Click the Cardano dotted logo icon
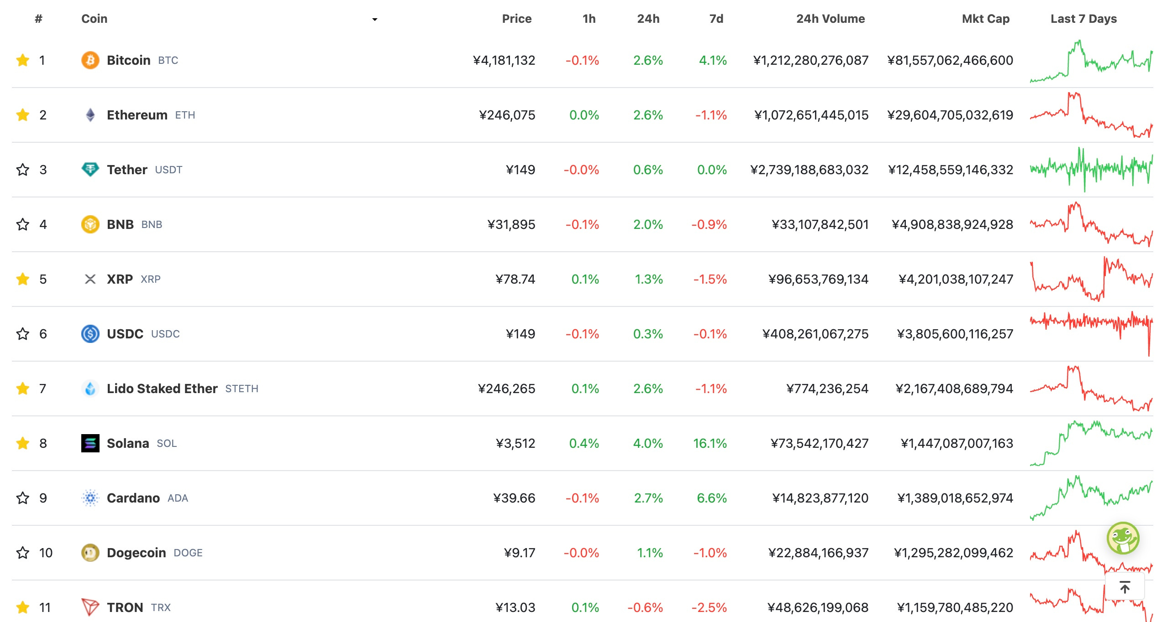 pos(90,498)
